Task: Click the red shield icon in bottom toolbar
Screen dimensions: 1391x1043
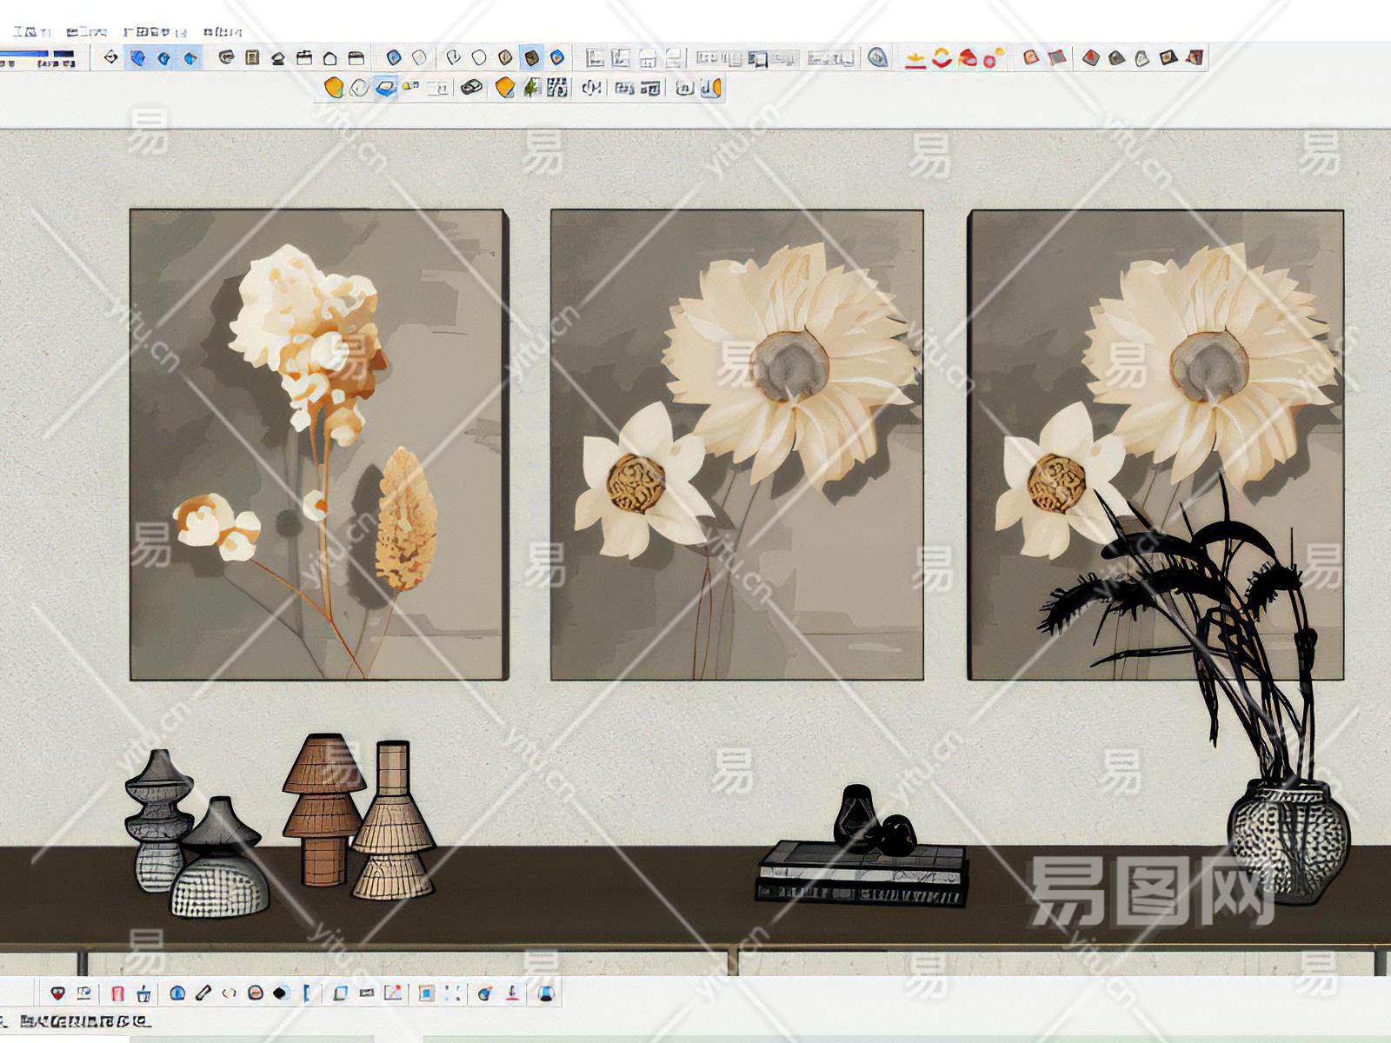Action: tap(58, 993)
